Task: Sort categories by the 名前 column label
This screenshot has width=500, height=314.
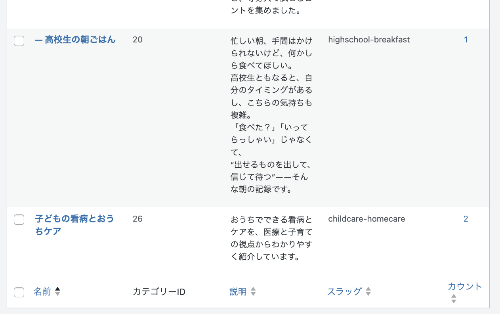Action: tap(42, 292)
